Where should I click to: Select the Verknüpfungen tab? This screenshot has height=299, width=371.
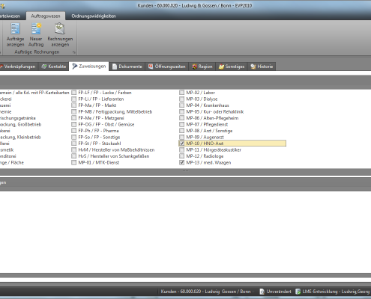coord(18,67)
